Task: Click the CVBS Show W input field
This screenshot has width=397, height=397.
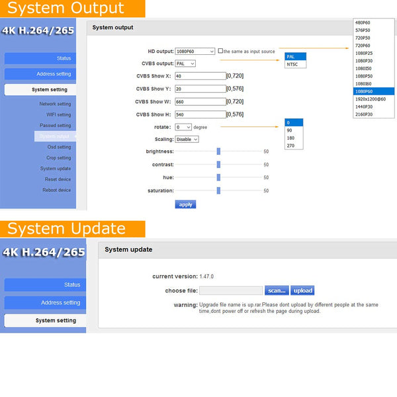Action: coord(200,102)
